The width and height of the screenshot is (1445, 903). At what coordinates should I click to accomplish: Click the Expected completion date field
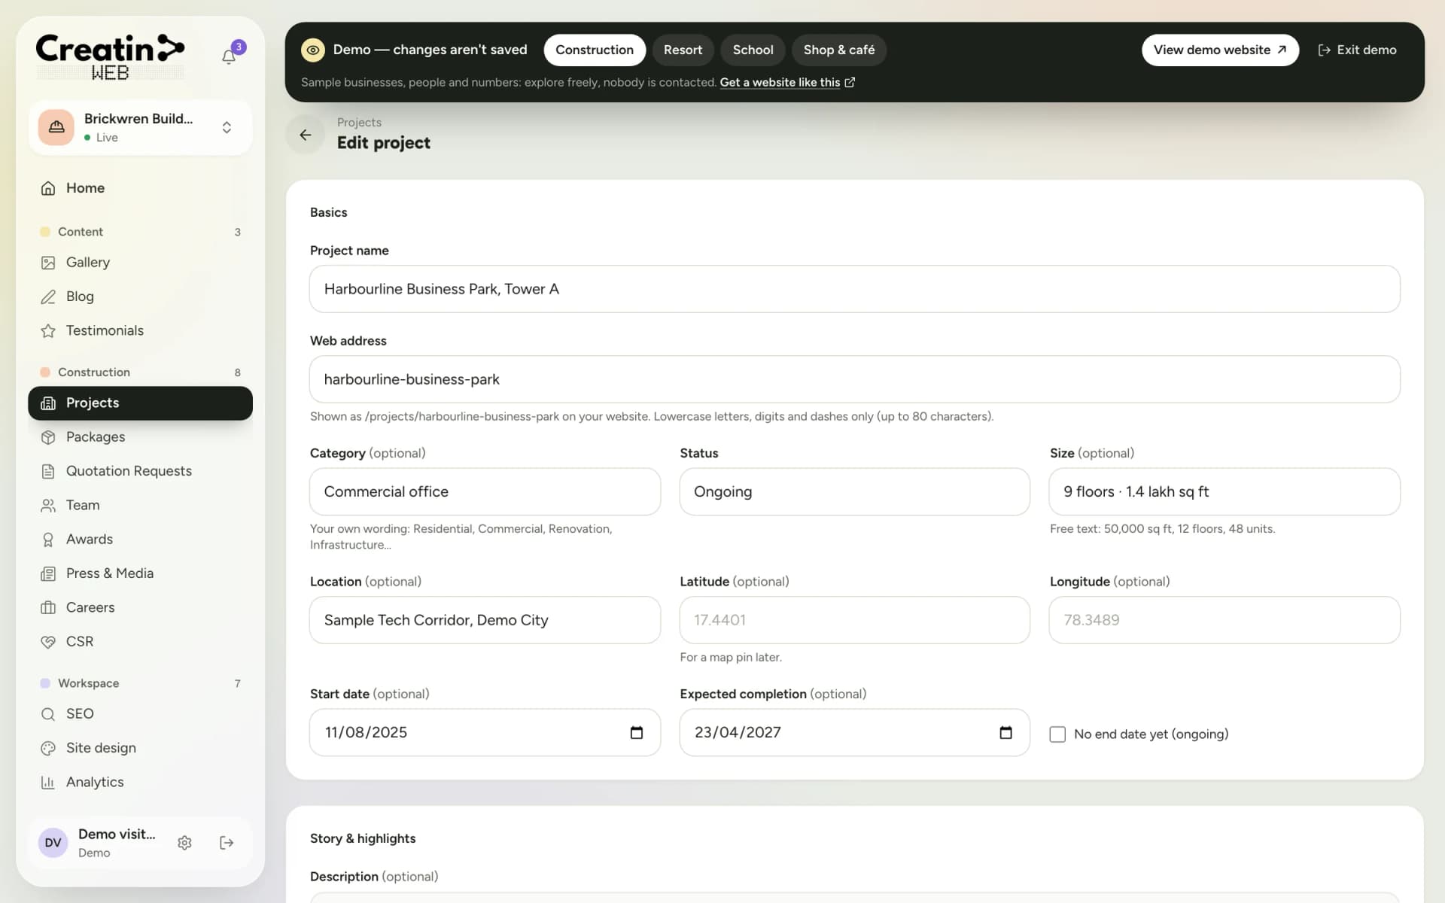tap(854, 732)
